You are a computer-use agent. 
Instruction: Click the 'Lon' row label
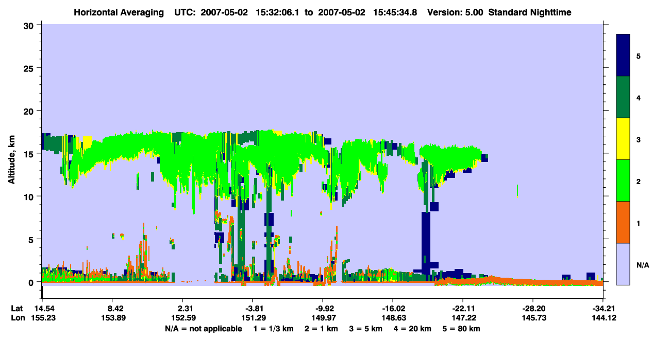point(17,318)
